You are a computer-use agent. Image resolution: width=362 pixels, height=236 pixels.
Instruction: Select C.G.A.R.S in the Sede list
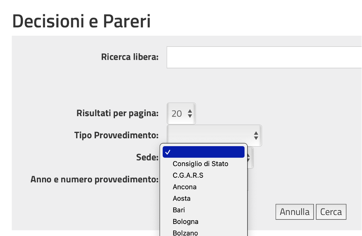tap(188, 175)
